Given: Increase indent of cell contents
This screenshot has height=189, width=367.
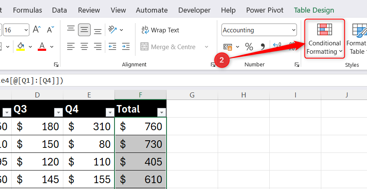Looking at the screenshot, I should click(126, 47).
